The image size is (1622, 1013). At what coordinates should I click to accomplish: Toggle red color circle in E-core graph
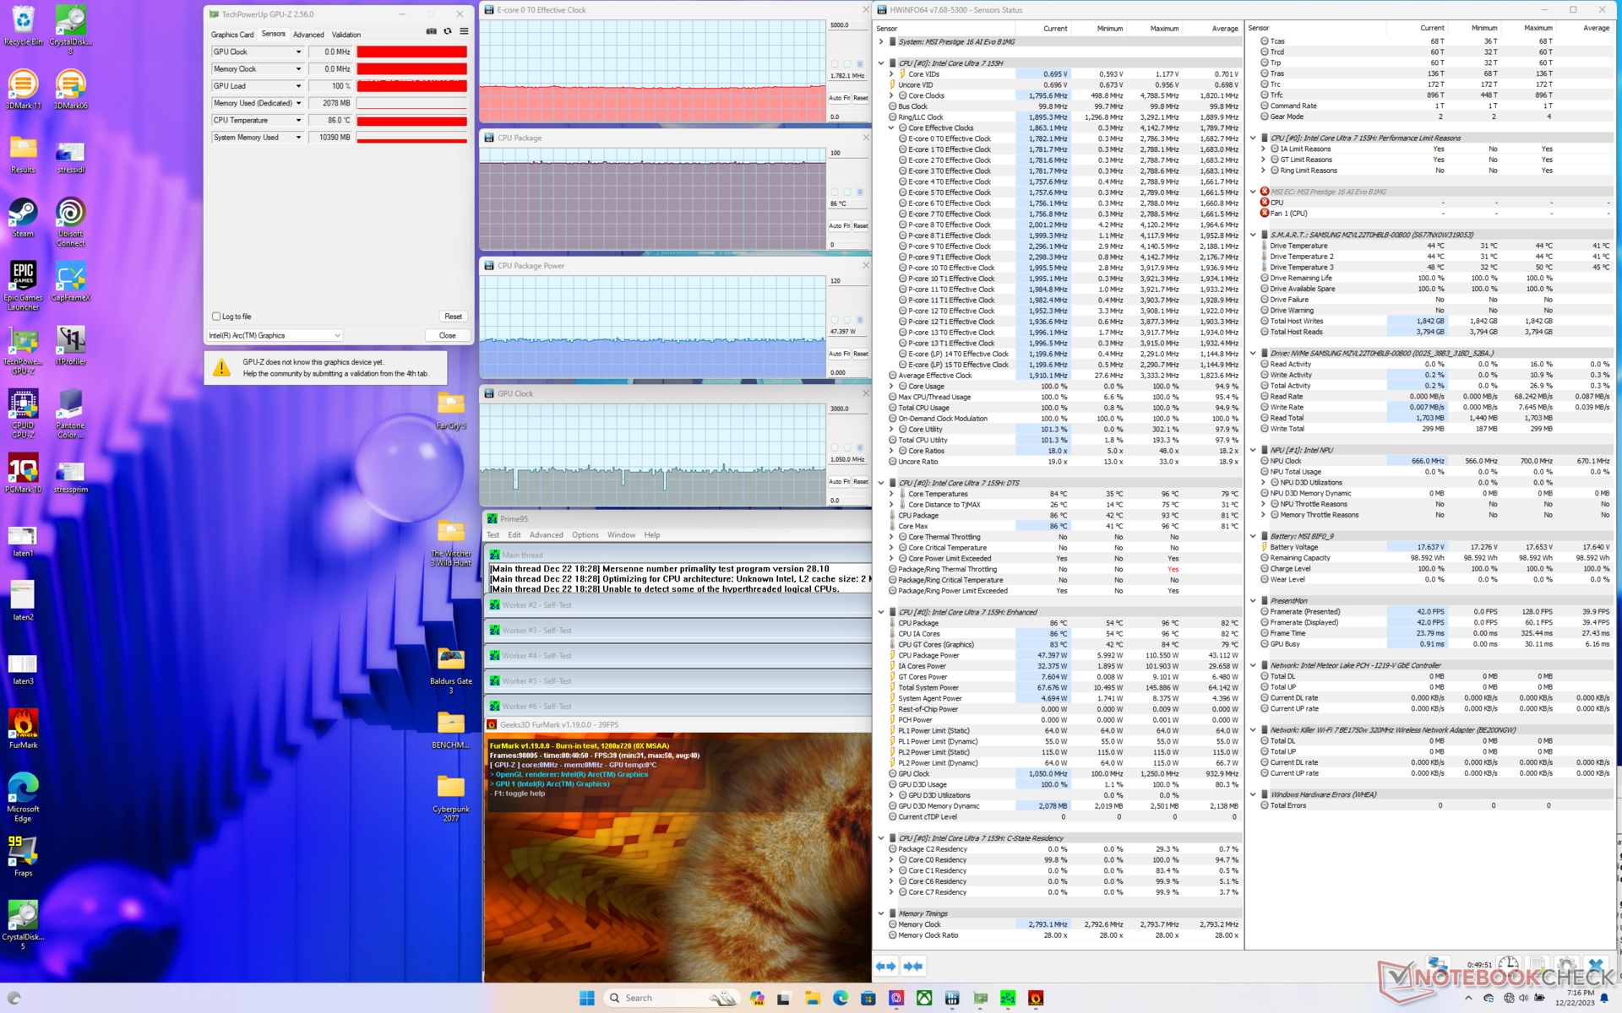(x=835, y=64)
